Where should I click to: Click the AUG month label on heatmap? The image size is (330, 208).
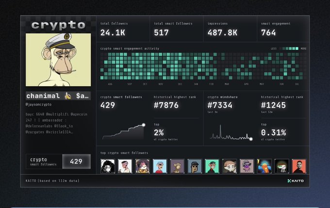[110, 84]
